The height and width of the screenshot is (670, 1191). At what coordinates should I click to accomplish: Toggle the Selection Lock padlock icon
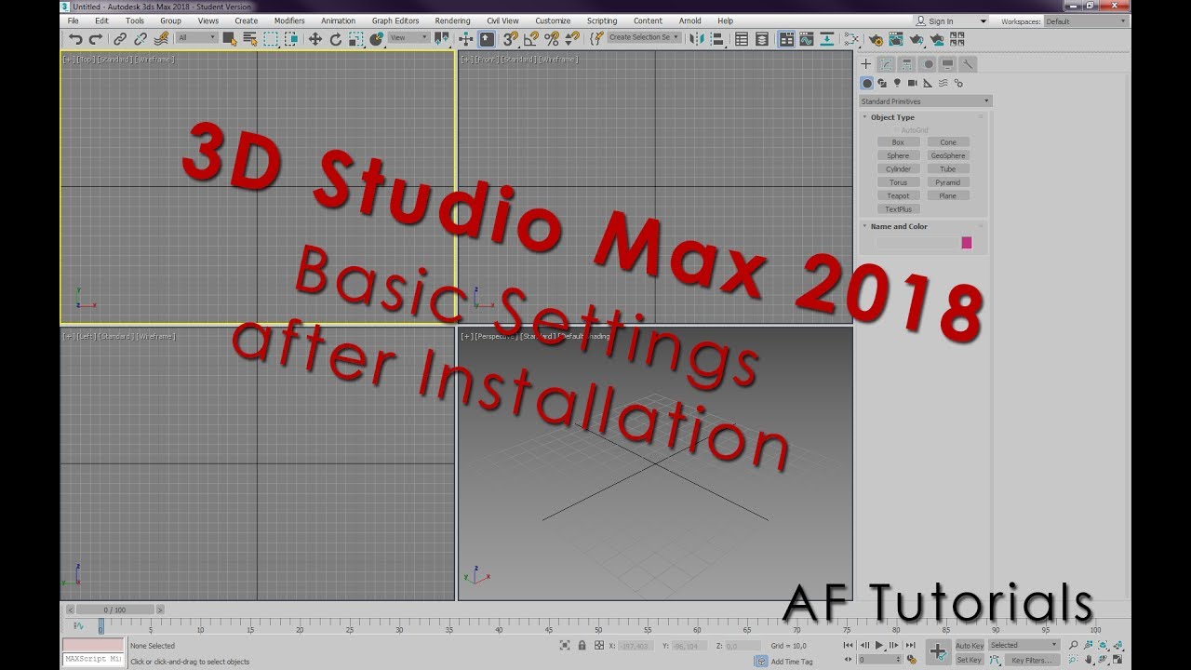coord(582,645)
